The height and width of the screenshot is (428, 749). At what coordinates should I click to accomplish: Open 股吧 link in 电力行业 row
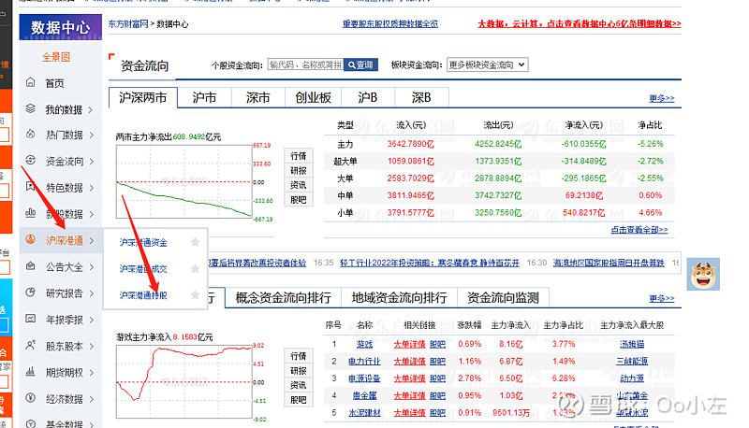click(x=437, y=362)
